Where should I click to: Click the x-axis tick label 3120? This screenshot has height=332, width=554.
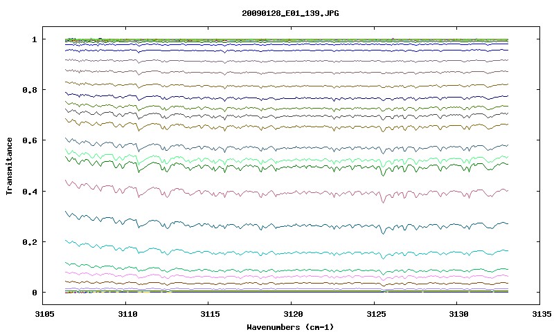[x=293, y=314]
